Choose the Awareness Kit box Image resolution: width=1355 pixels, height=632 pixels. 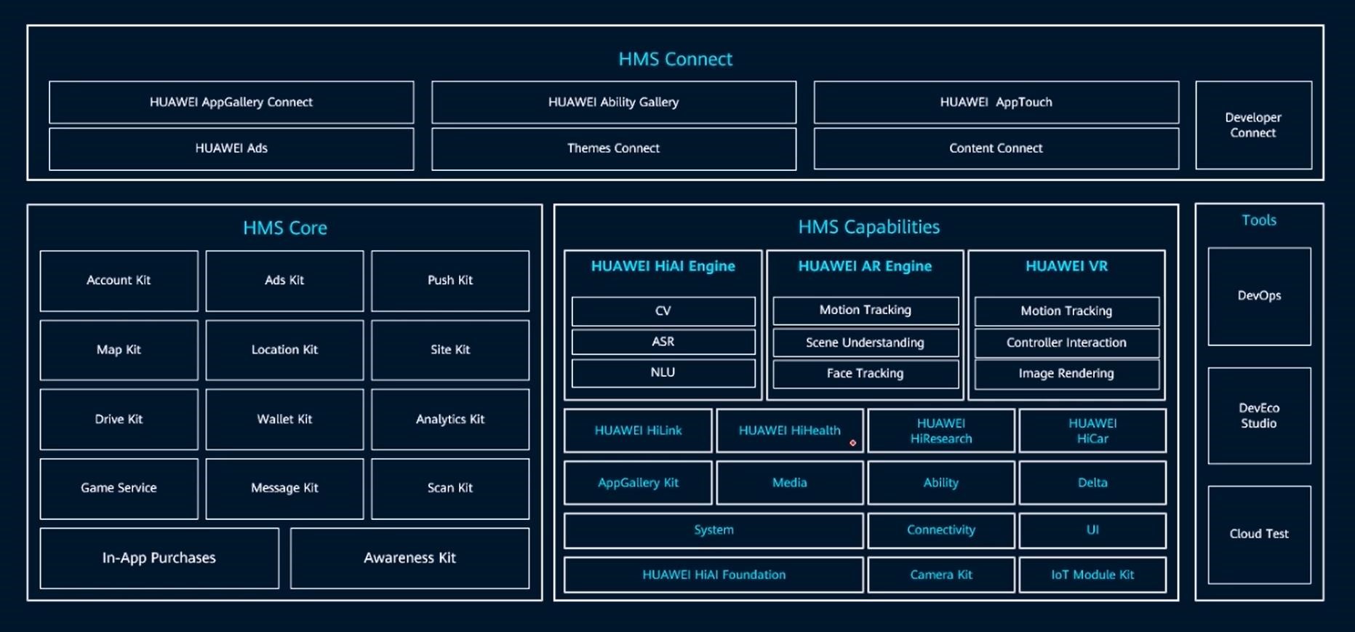[x=409, y=558]
